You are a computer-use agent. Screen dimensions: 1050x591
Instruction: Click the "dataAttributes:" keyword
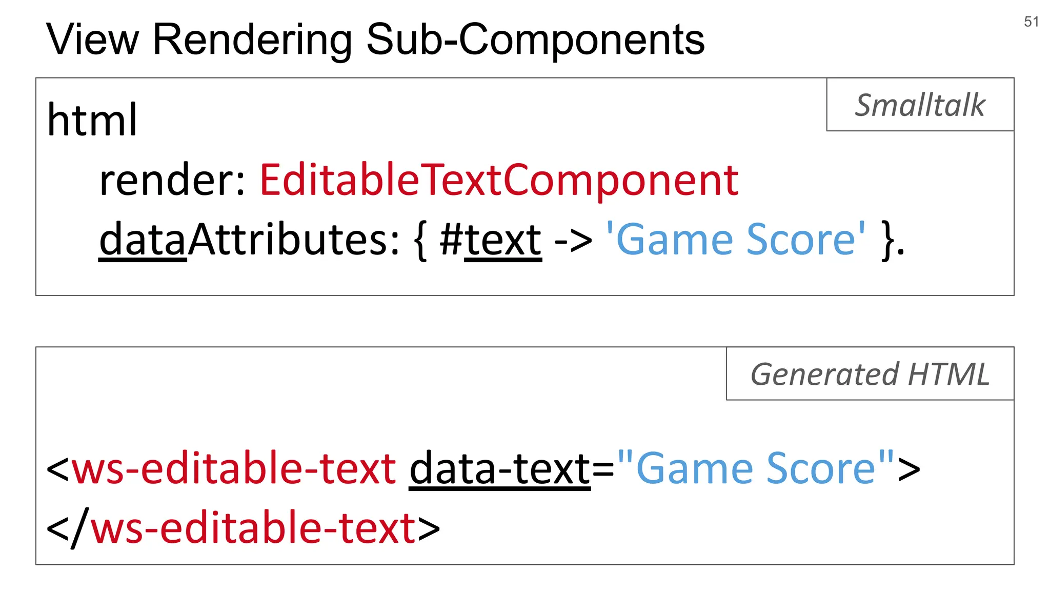(249, 240)
